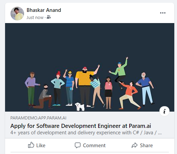The width and height of the screenshot is (177, 154).
Task: Open 'Apply for Software Development Engineer' title link
Action: [81, 126]
